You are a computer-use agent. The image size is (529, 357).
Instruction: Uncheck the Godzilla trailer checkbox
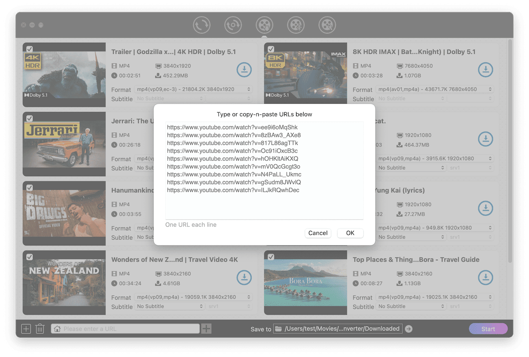pos(29,49)
